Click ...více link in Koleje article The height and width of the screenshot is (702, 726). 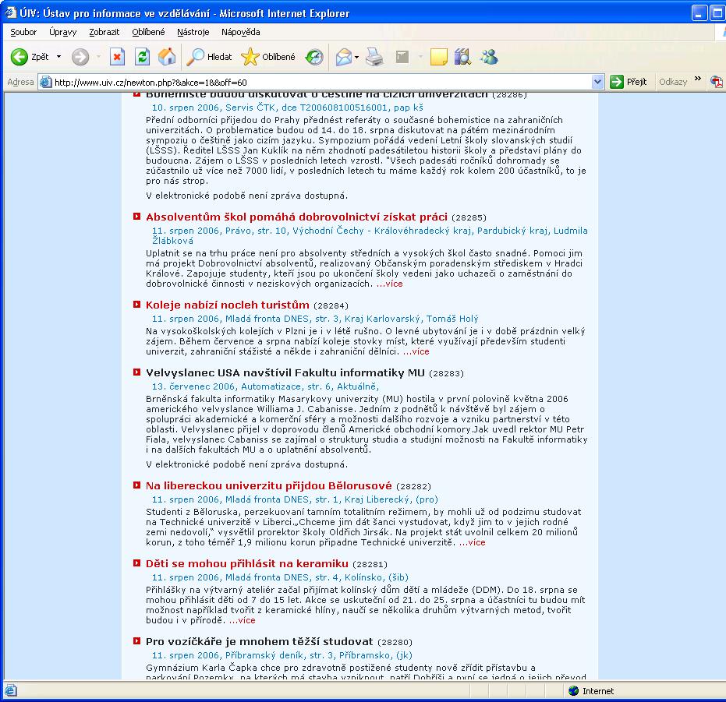point(416,351)
